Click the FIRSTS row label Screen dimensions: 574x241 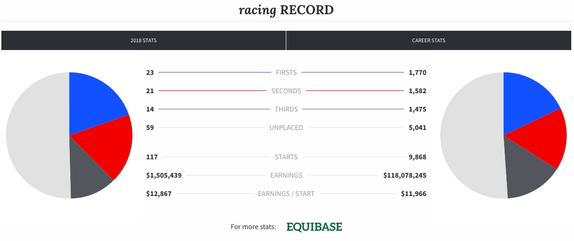[x=286, y=73]
